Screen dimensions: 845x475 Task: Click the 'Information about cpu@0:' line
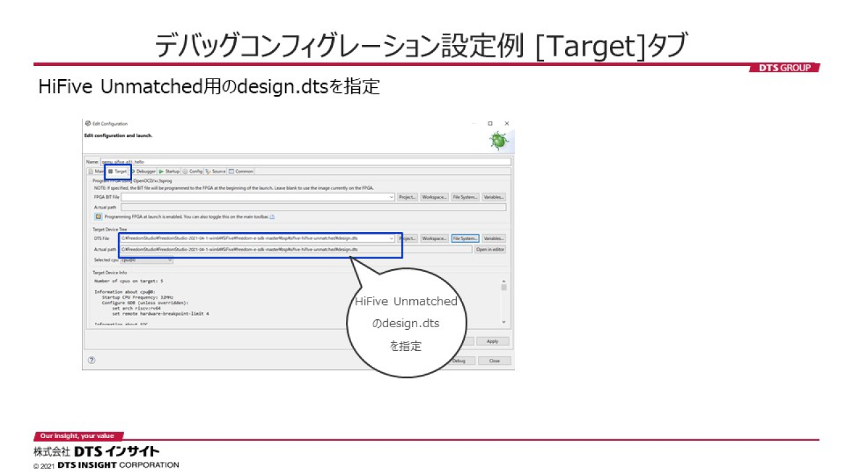[125, 292]
